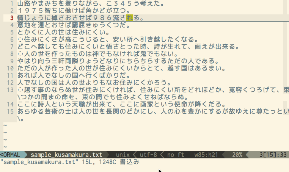
Task: Click line number 7 in the gutter
Action: [x=12, y=47]
